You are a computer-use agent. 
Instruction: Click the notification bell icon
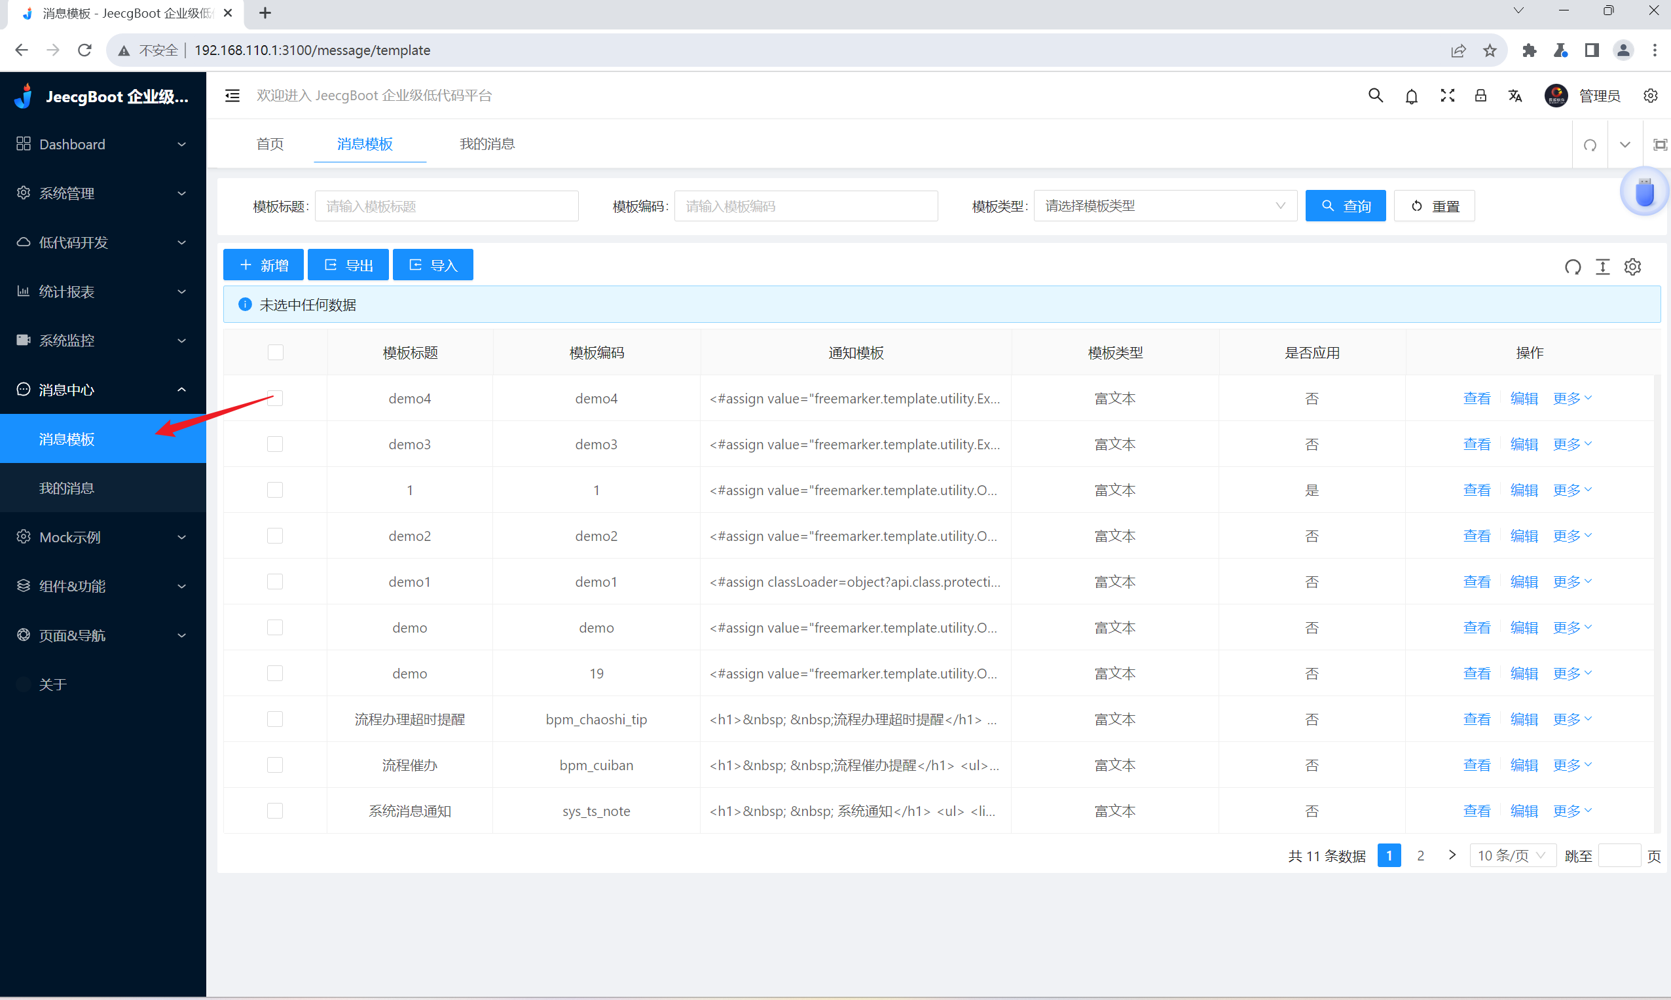click(1411, 96)
